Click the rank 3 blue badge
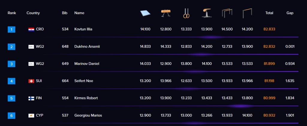The height and width of the screenshot is (126, 307). pos(12,64)
